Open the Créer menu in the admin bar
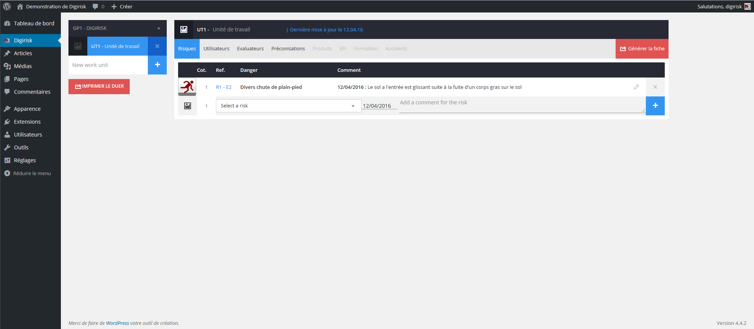This screenshot has height=329, width=754. pyautogui.click(x=122, y=6)
